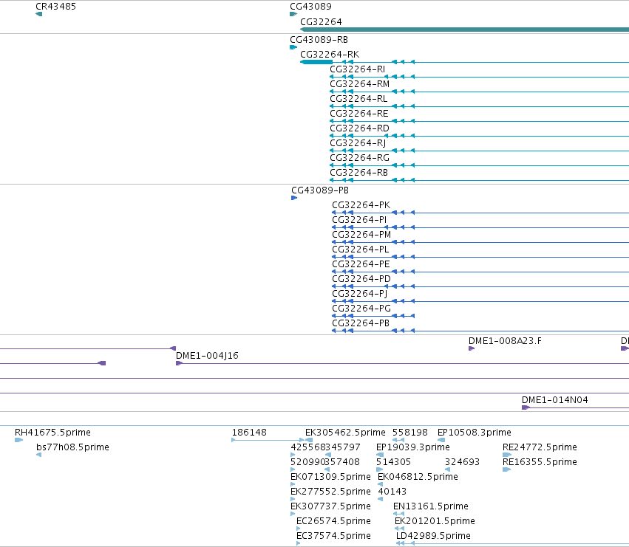629x547 pixels.
Task: Click the CG32264-RG transcript label
Action: click(x=359, y=158)
